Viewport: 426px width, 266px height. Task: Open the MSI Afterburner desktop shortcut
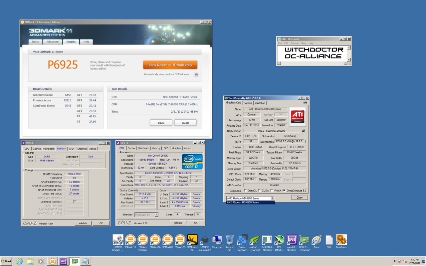(x=279, y=240)
